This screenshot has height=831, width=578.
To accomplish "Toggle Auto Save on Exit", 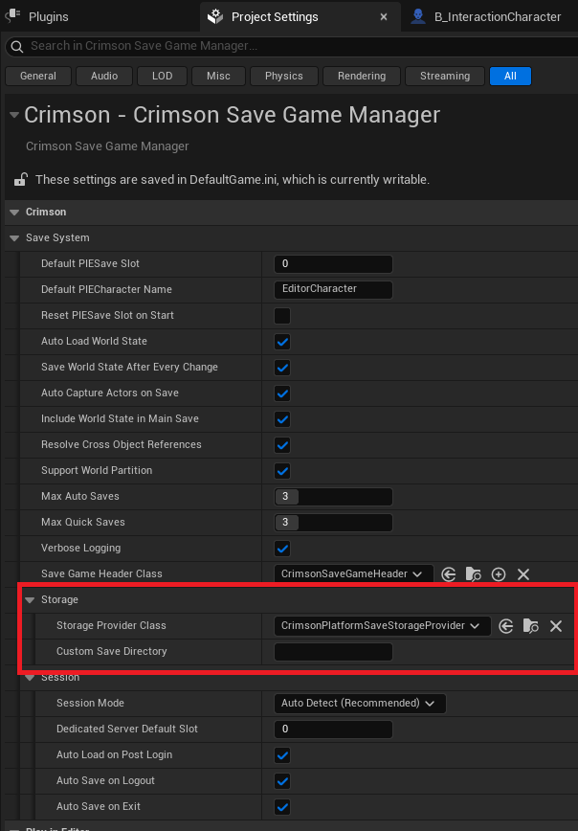I will [282, 807].
